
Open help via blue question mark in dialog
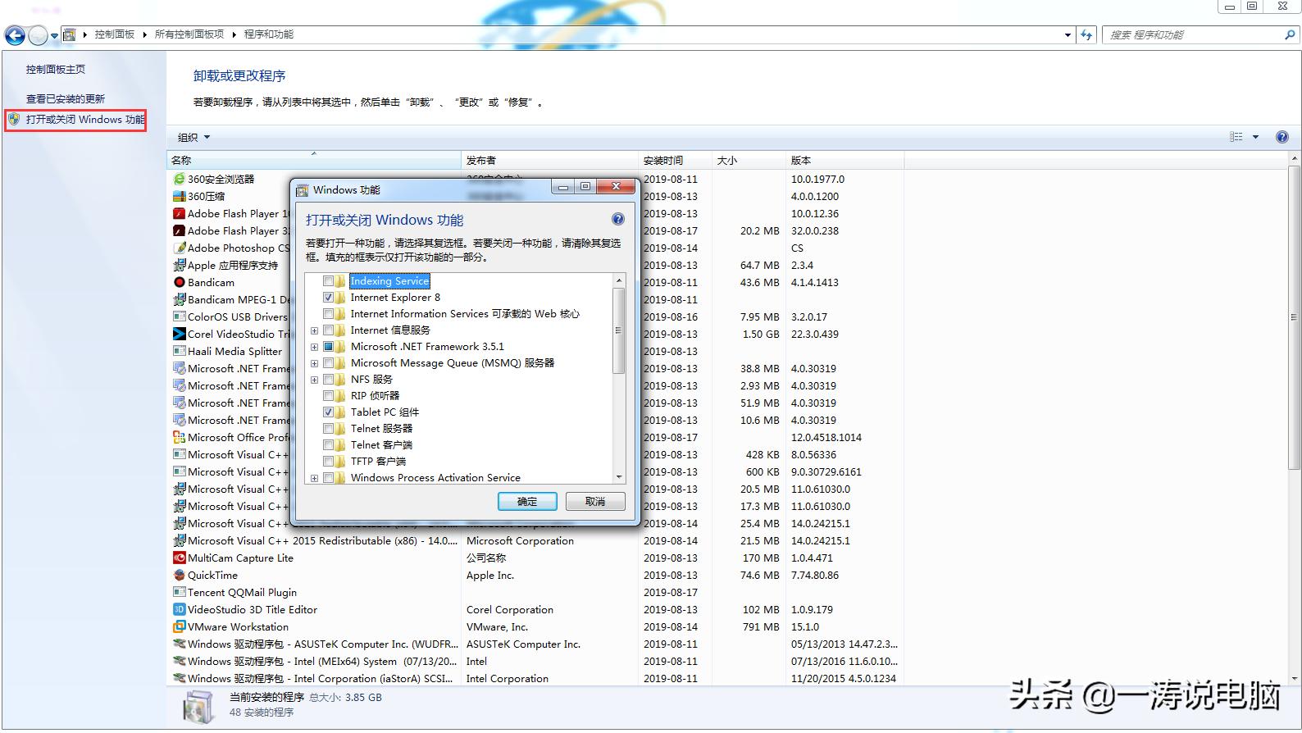[617, 219]
